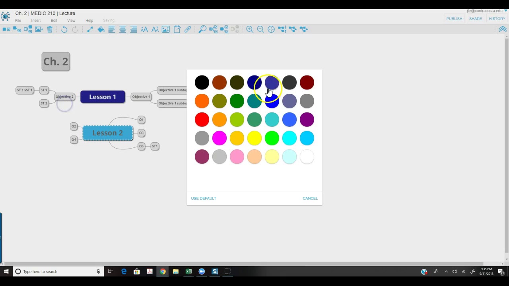The image size is (509, 286).
Task: Select the purple color swatch
Action: point(307,120)
